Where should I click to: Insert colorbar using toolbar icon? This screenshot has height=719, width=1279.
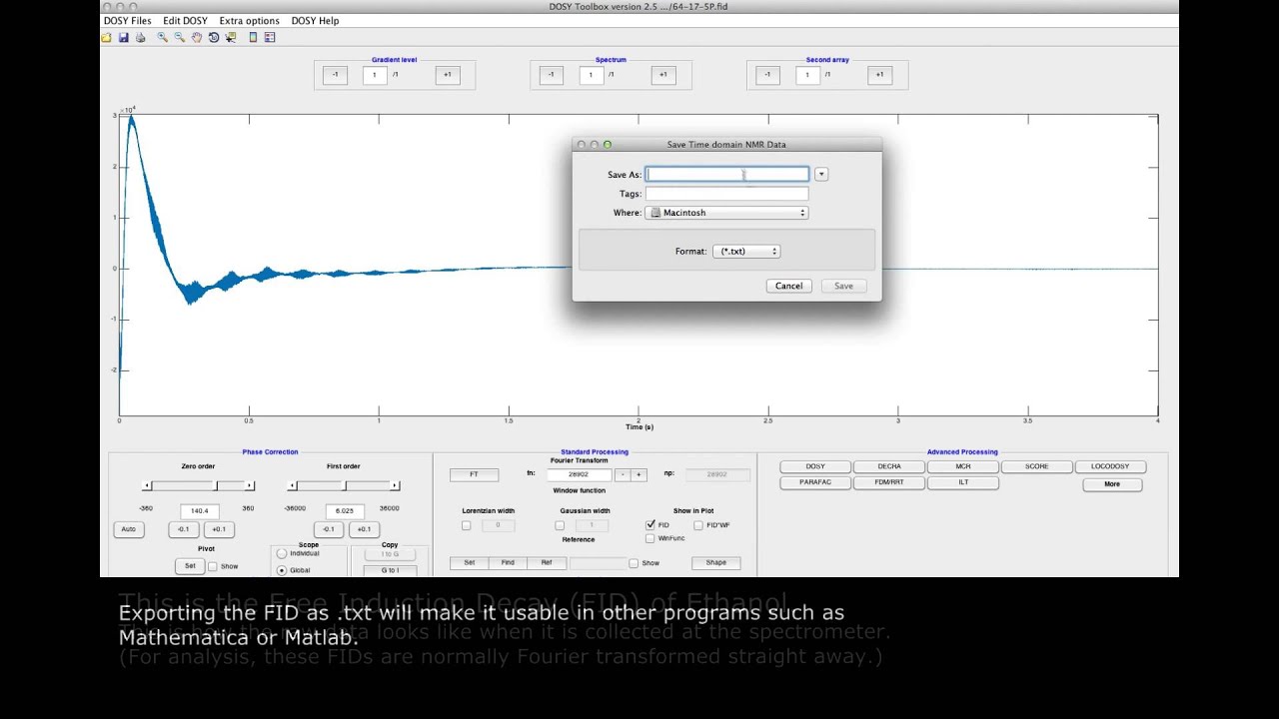[253, 37]
